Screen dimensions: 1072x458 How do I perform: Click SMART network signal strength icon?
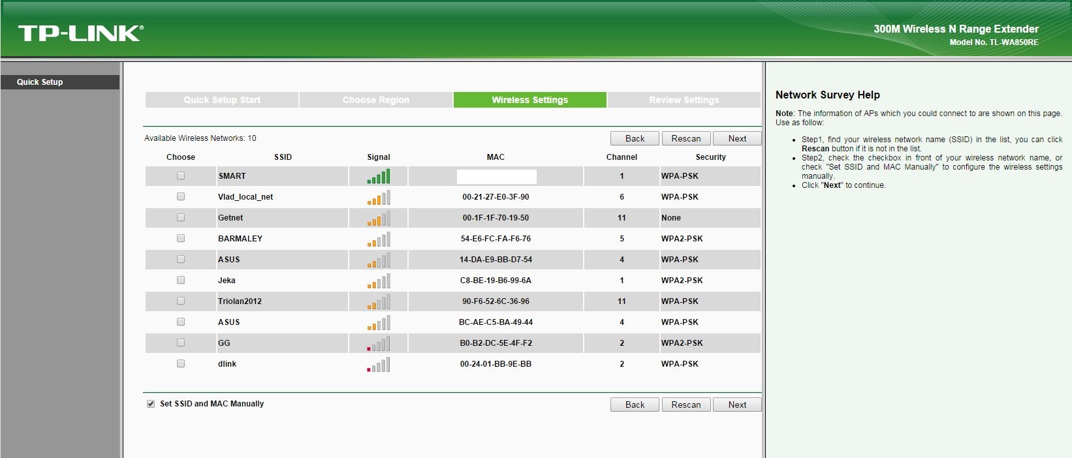pos(379,176)
